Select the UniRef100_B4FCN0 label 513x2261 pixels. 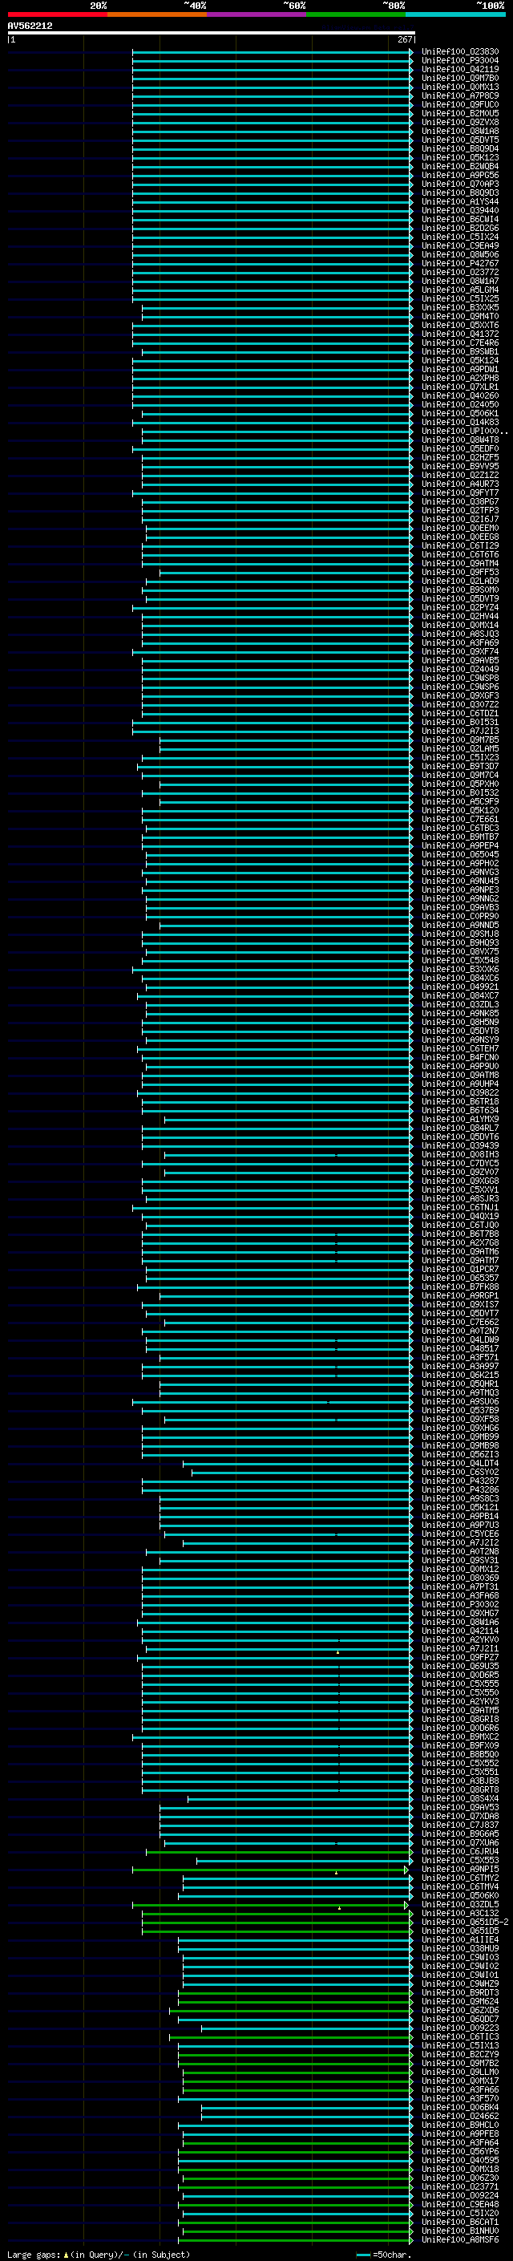tap(459, 1058)
